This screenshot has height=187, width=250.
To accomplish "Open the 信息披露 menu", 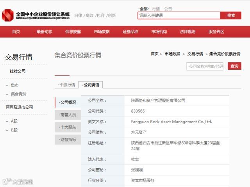I will [x=73, y=32].
